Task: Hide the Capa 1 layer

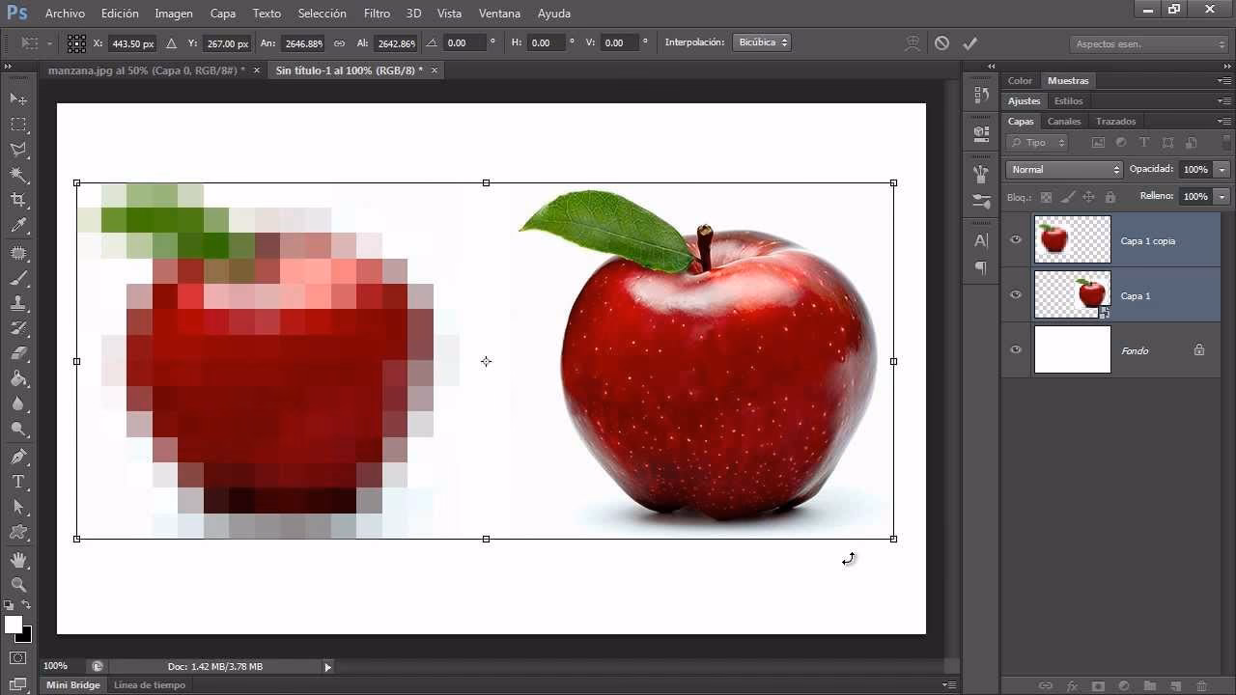Action: (1015, 294)
